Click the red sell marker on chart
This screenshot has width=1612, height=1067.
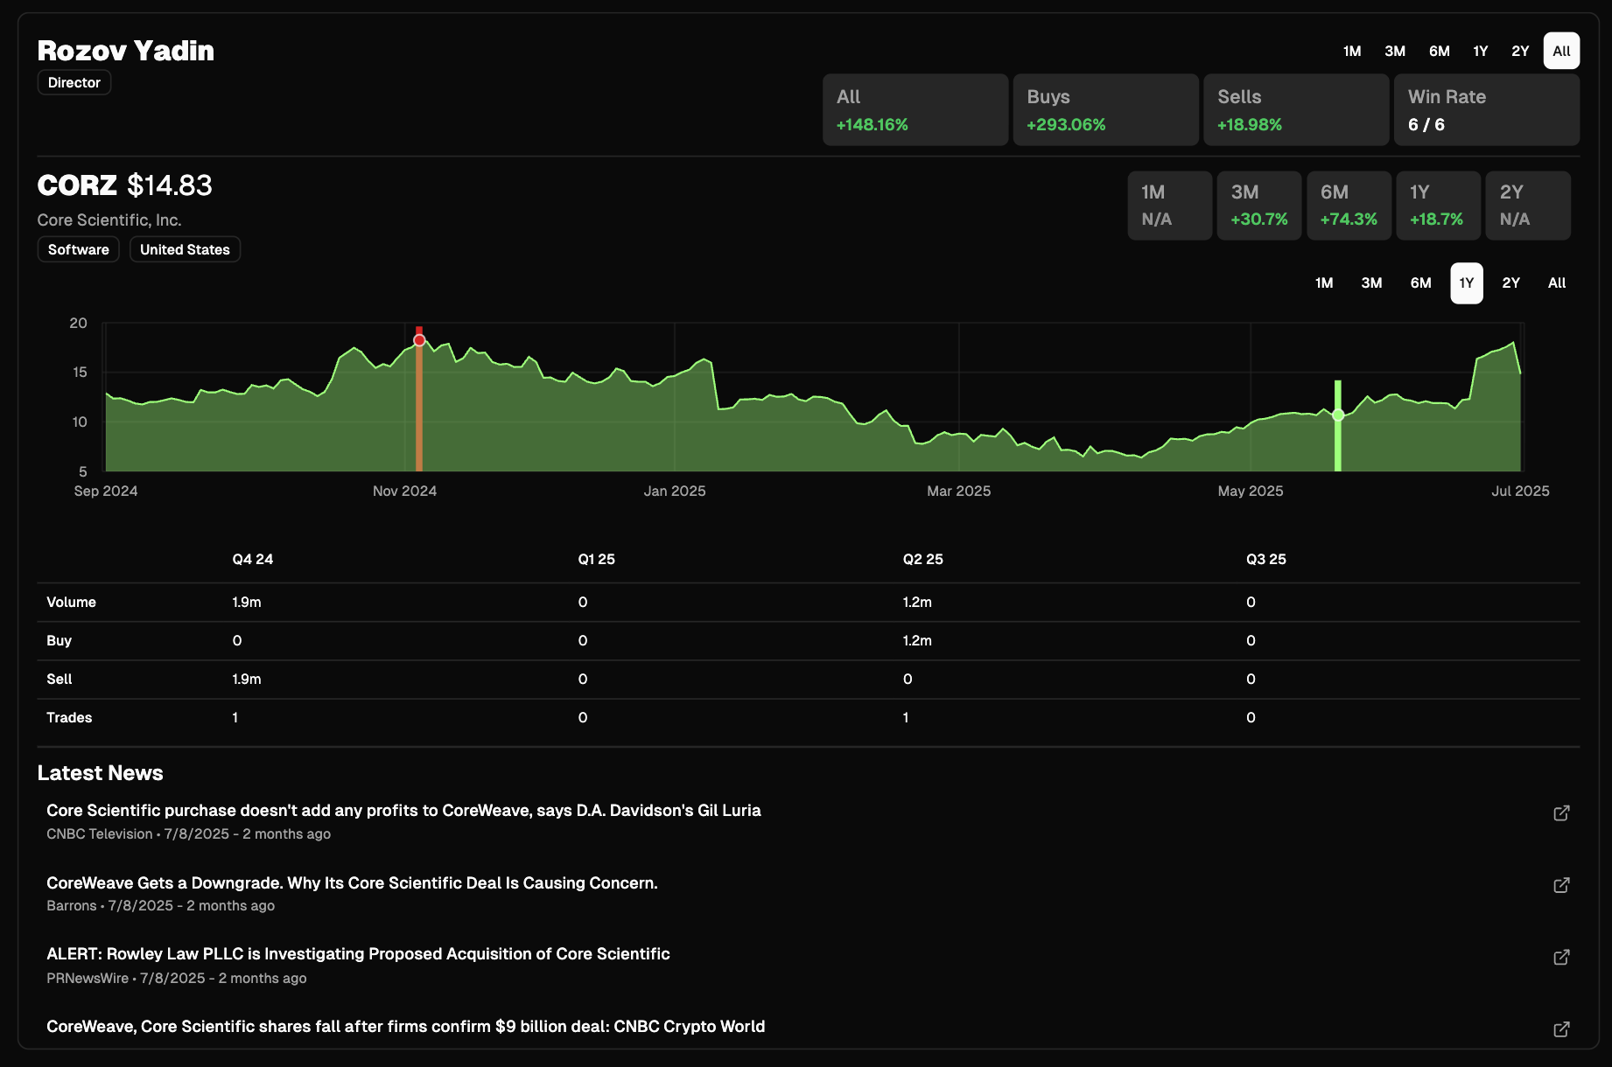pyautogui.click(x=419, y=340)
